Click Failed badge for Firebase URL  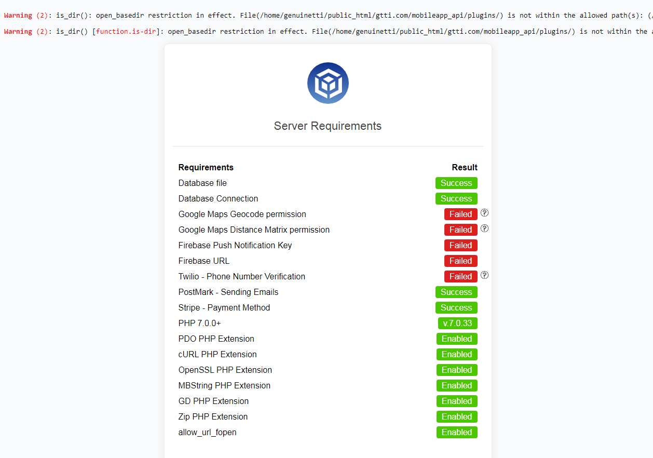click(x=460, y=261)
